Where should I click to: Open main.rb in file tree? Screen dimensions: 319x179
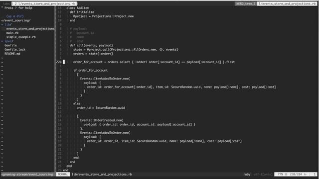pyautogui.click(x=12, y=33)
